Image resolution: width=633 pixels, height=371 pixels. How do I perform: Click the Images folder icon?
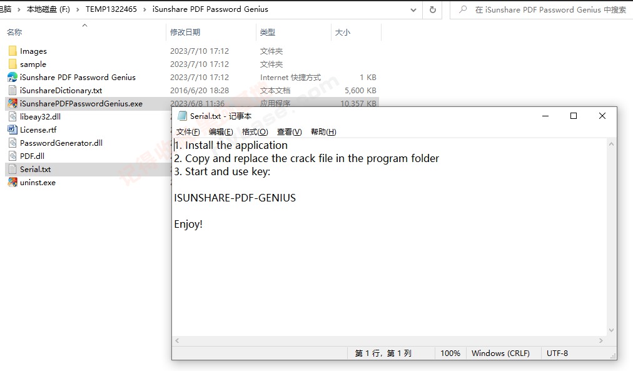(13, 51)
